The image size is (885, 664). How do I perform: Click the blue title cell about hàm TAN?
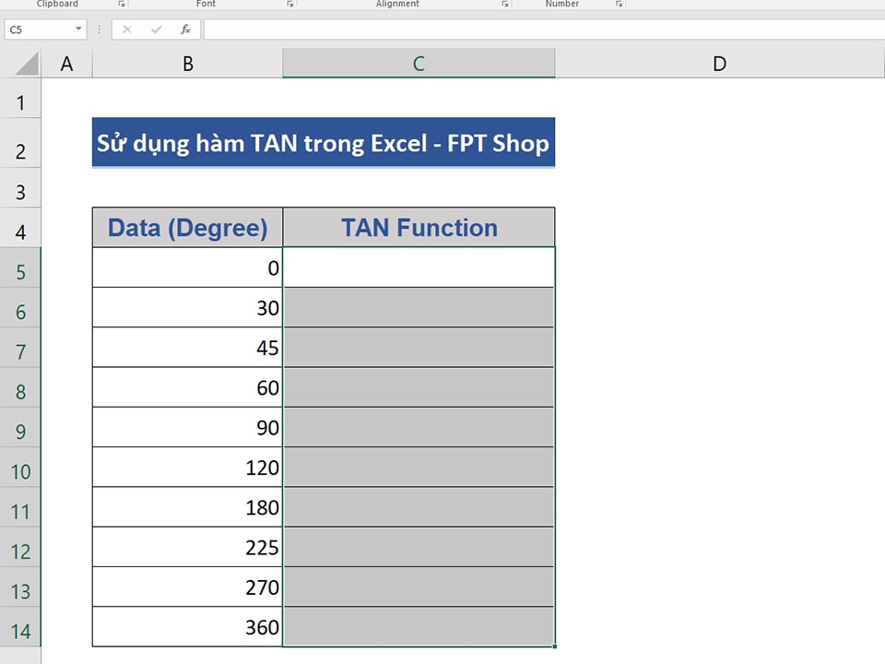click(x=323, y=143)
